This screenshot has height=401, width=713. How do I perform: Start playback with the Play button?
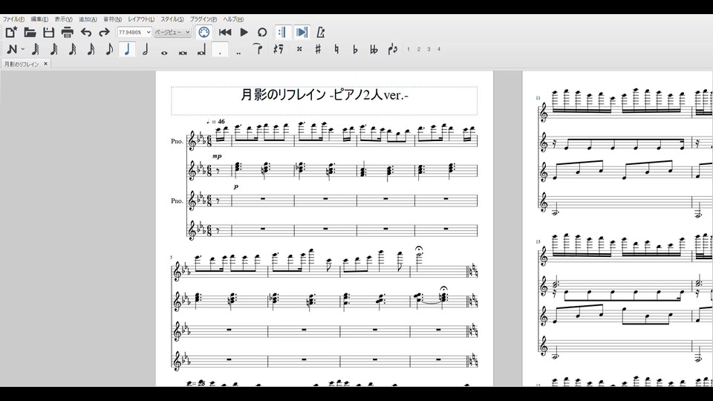pos(244,32)
